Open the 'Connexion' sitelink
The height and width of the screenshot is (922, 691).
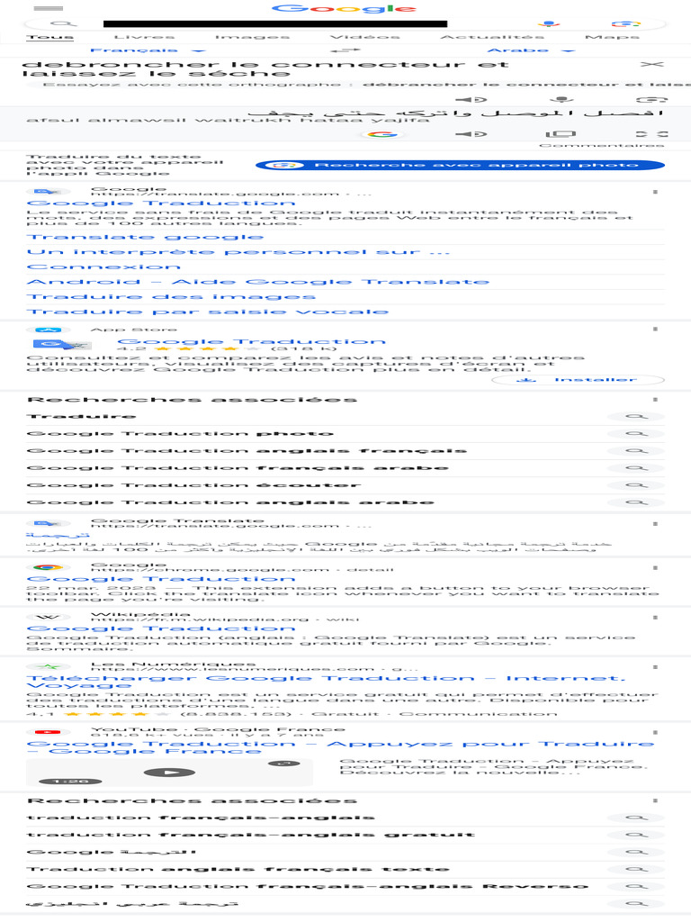click(103, 267)
